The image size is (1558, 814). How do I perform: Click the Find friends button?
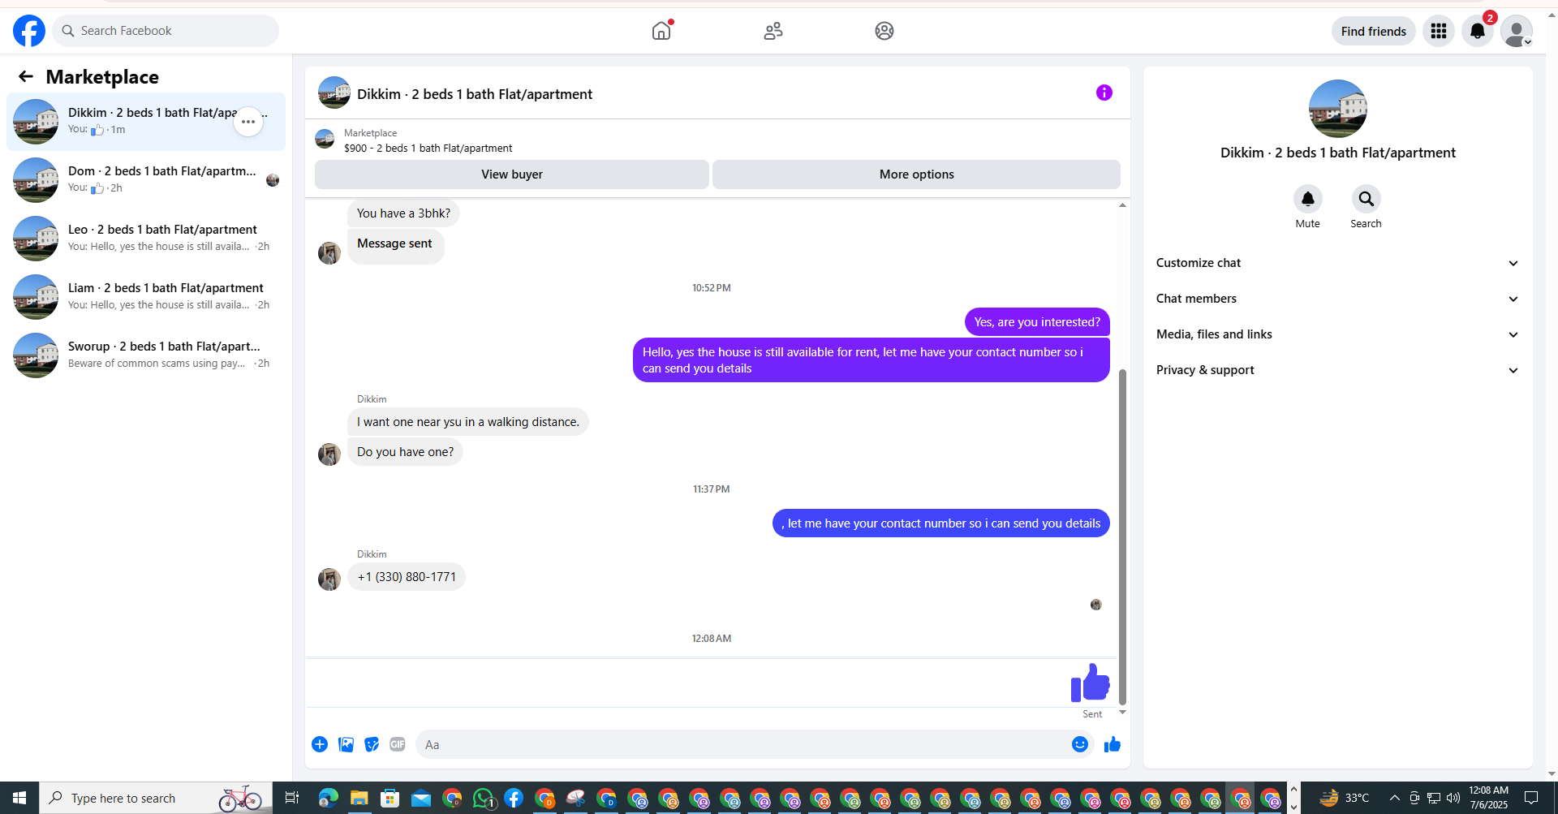point(1373,31)
